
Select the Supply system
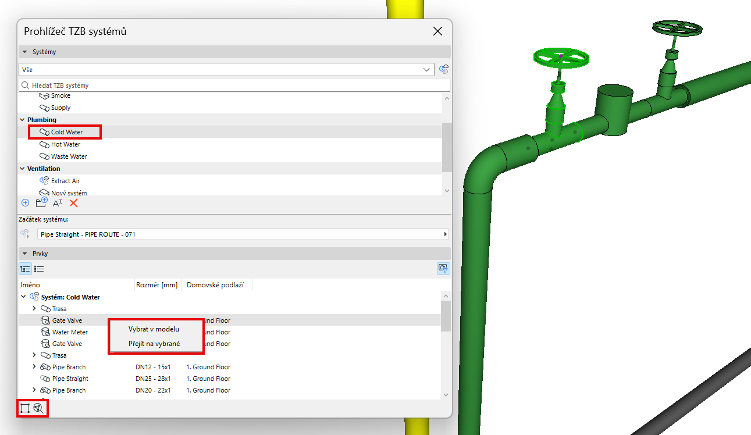click(x=60, y=108)
